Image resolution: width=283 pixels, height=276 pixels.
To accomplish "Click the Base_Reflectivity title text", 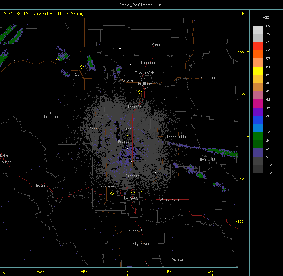I will pyautogui.click(x=141, y=5).
